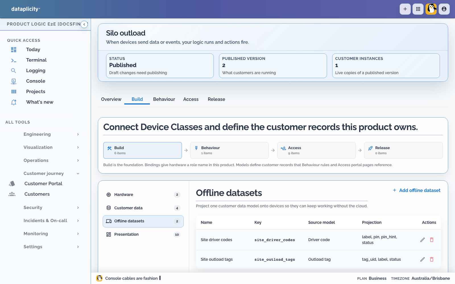455x284 pixels.
Task: Select Hardware in the Build section list
Action: coord(143,195)
